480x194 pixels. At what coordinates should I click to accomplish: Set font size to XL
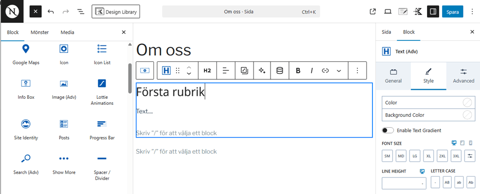point(428,156)
